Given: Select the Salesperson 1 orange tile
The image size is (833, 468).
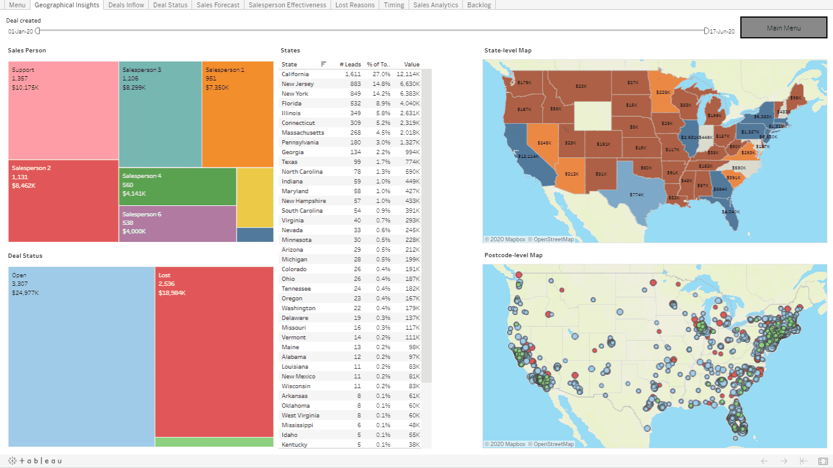Looking at the screenshot, I should click(238, 114).
